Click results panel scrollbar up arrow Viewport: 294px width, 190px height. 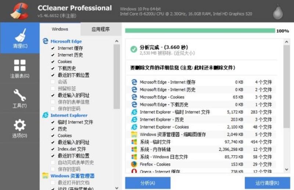coord(287,42)
